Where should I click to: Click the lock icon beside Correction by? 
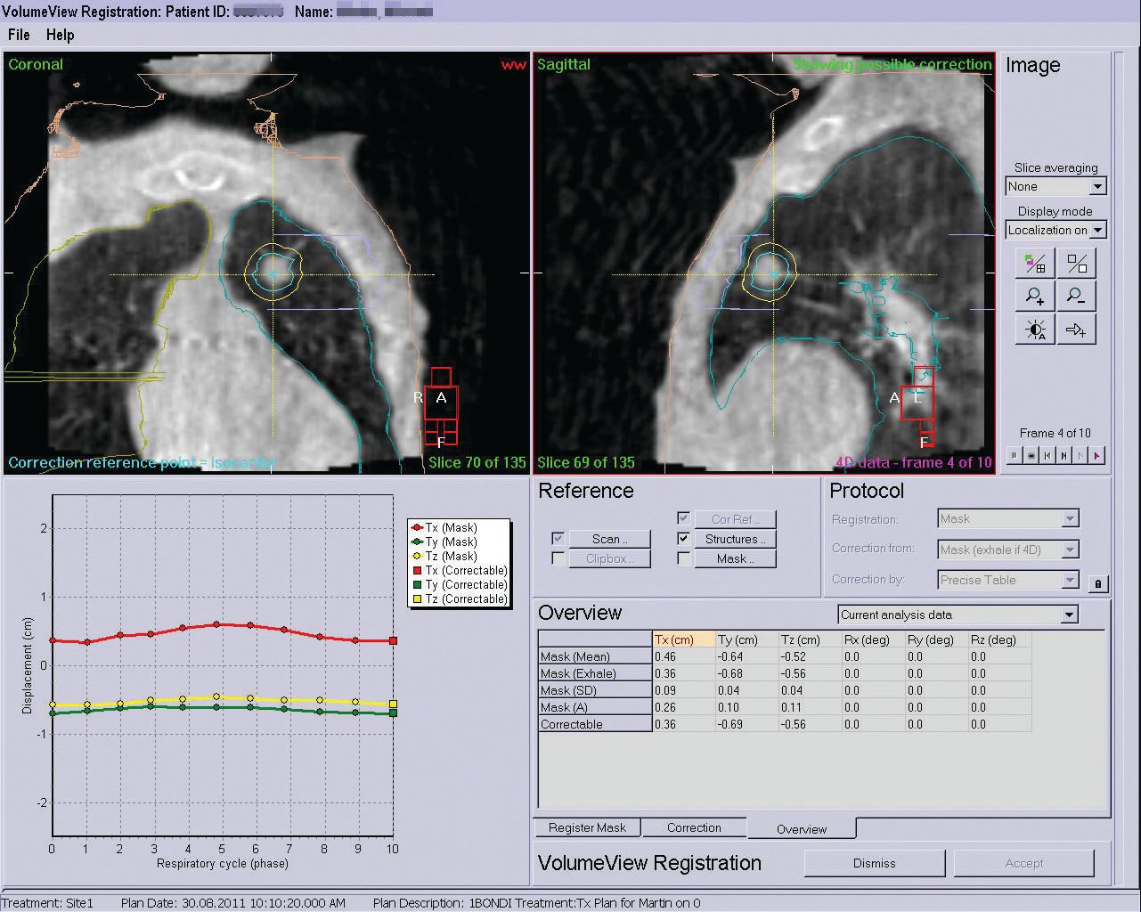[1098, 584]
